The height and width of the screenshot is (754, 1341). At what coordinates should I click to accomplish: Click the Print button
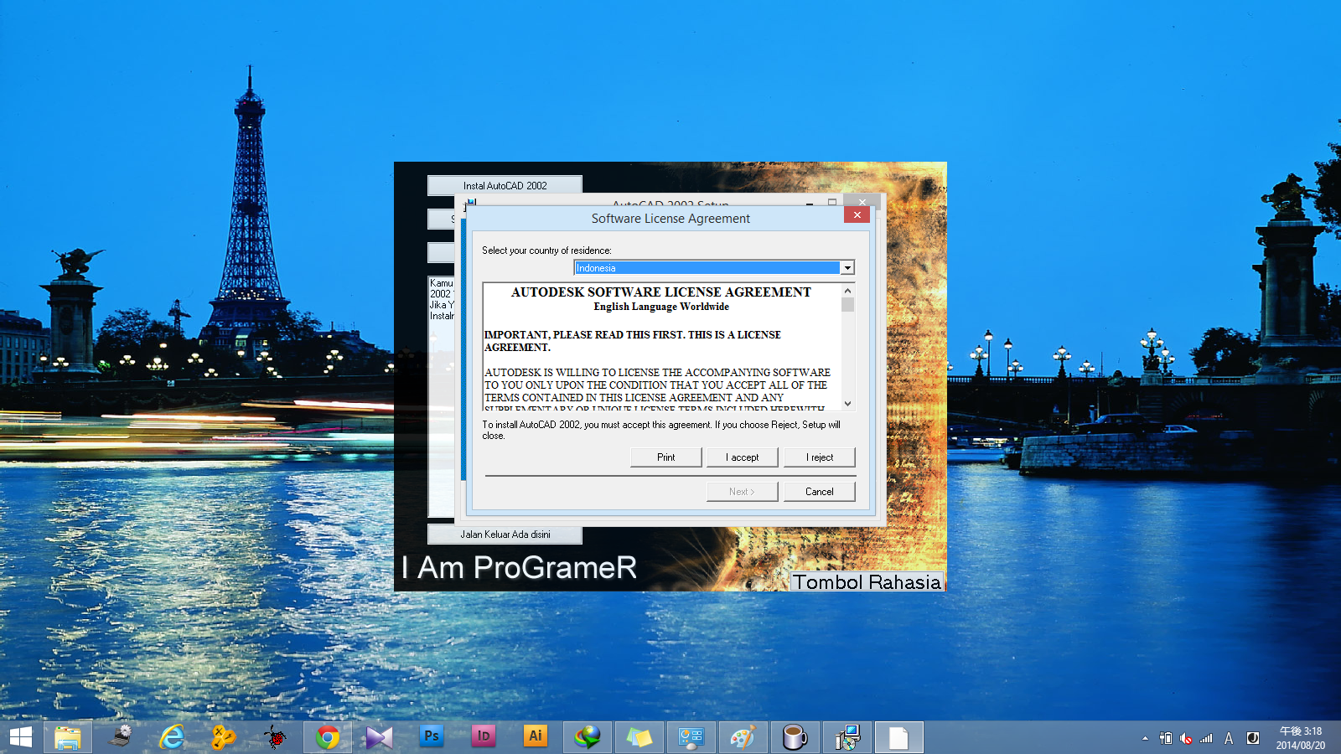click(x=666, y=457)
